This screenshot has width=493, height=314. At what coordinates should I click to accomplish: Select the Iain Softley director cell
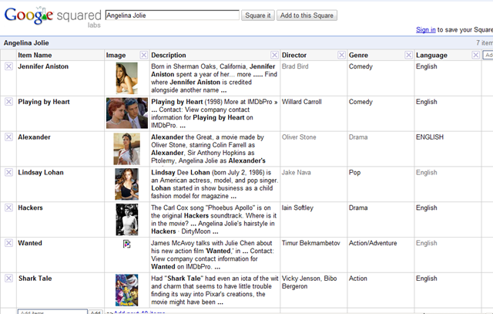pos(297,208)
